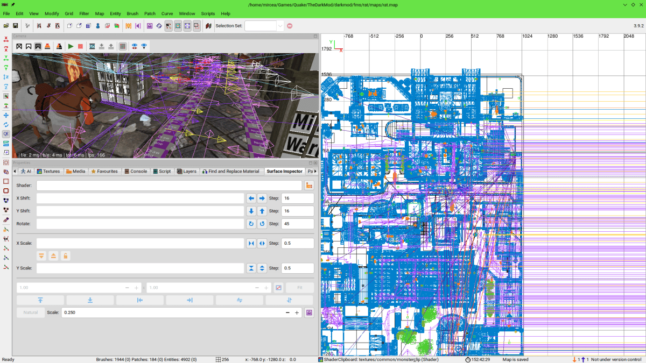Switch to the Media tab
646x363 pixels.
(x=75, y=172)
